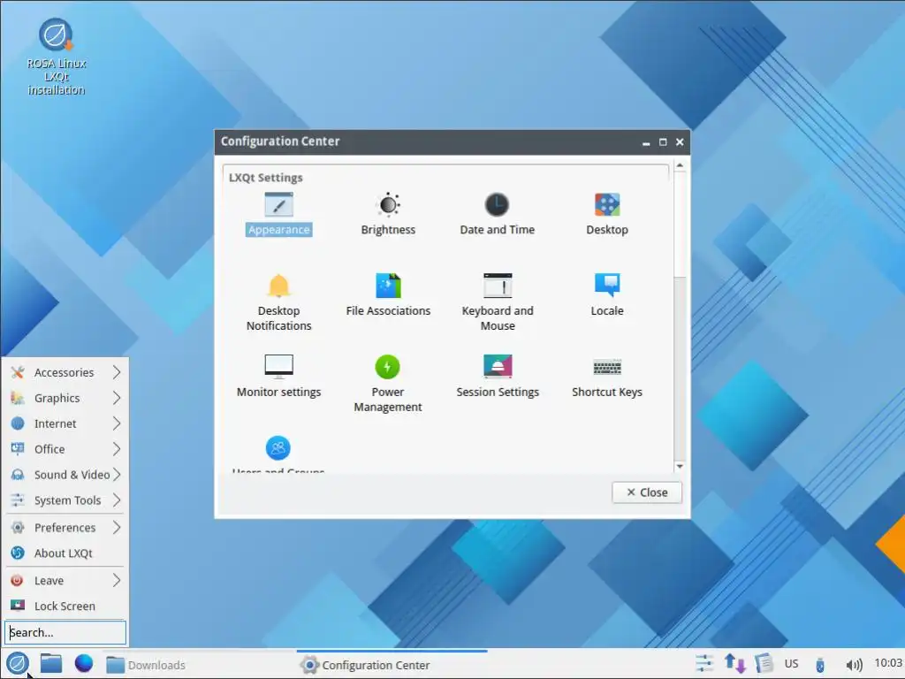
Task: Select Lock Screen menu entry
Action: click(x=65, y=606)
